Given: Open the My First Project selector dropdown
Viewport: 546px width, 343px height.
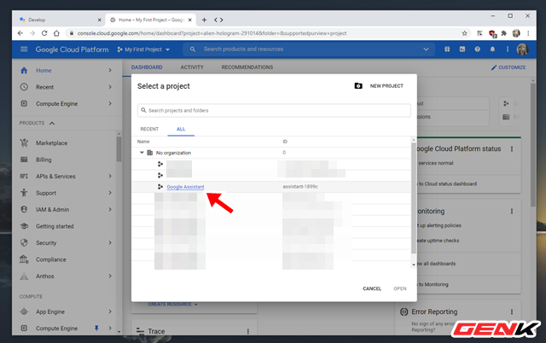Looking at the screenshot, I should [x=143, y=49].
